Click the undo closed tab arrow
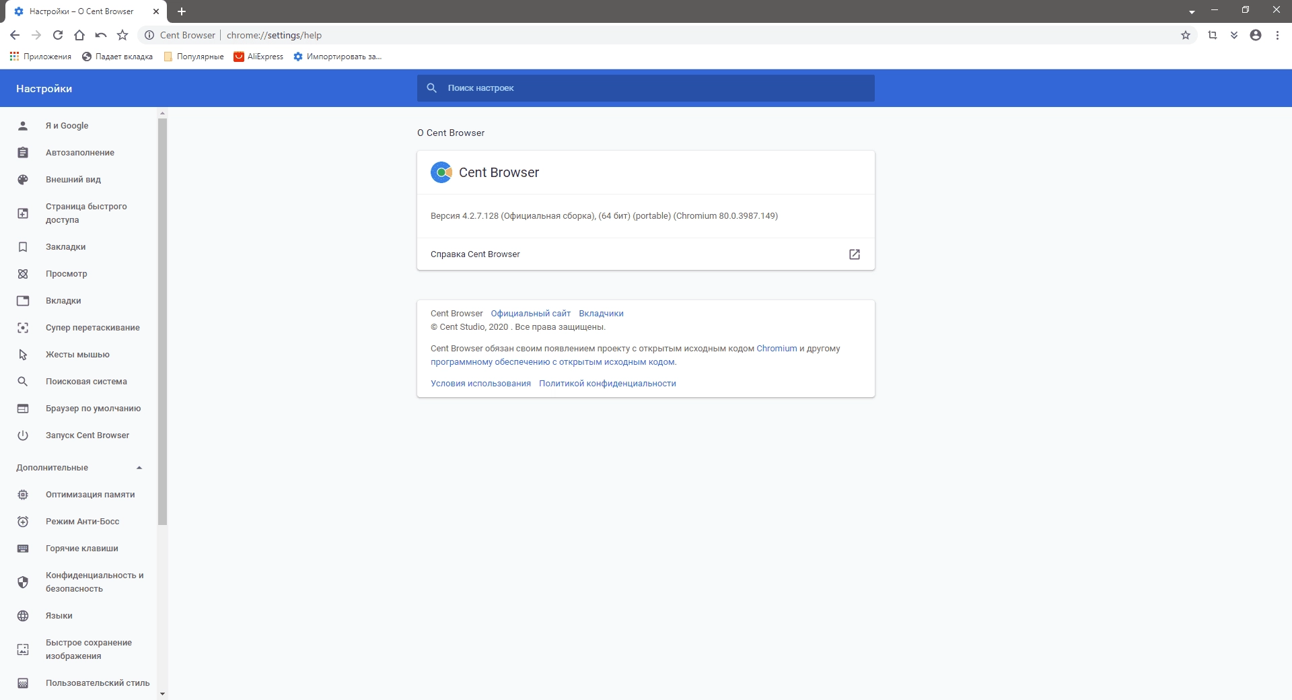The height and width of the screenshot is (700, 1292). click(101, 35)
